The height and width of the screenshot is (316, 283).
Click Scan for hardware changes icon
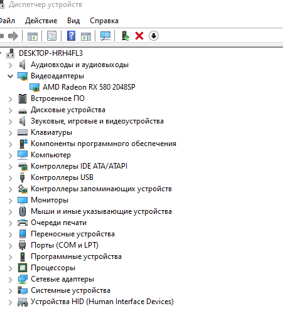coord(105,36)
